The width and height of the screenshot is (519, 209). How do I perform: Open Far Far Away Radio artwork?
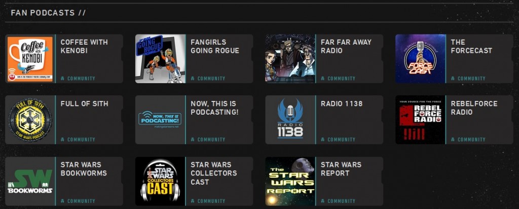[x=290, y=59]
